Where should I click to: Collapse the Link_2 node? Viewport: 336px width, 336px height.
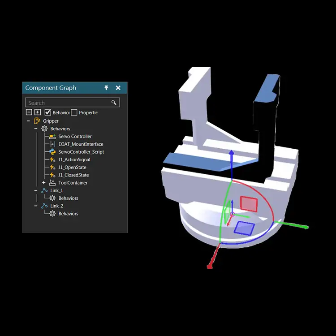coord(36,206)
